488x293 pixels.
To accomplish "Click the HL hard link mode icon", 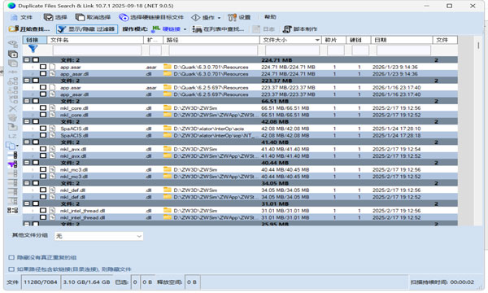I will tap(156, 29).
